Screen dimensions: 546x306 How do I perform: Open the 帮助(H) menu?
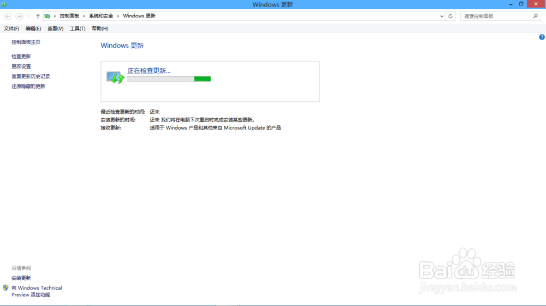[x=100, y=28]
